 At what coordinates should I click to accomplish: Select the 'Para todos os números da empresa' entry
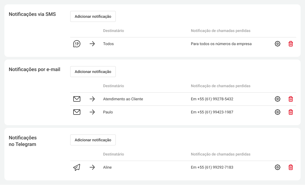[x=221, y=44]
